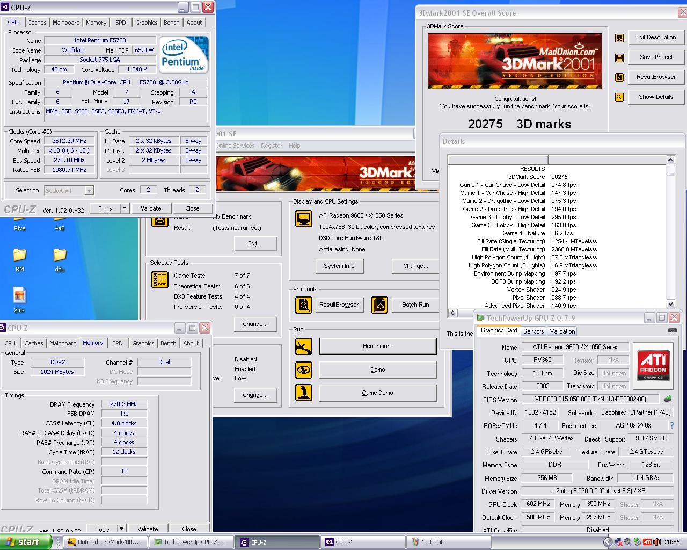Image resolution: width=687 pixels, height=550 pixels.
Task: Click the GPU Clock 602 MHz field
Action: coord(538,504)
